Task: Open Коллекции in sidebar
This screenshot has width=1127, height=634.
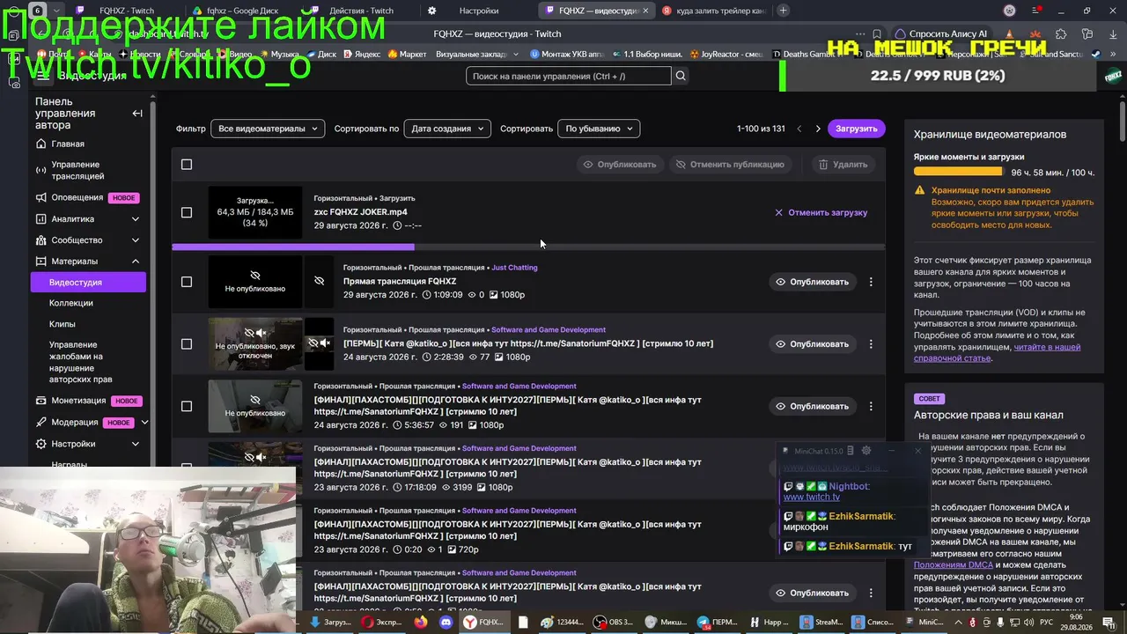Action: [71, 303]
